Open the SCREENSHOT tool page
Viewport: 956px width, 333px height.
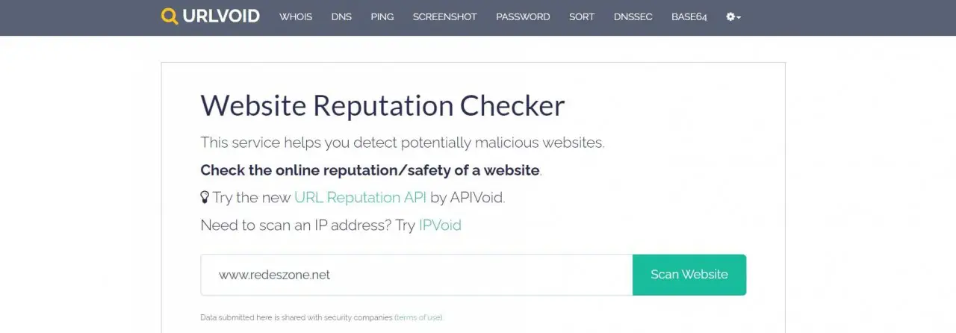(444, 16)
